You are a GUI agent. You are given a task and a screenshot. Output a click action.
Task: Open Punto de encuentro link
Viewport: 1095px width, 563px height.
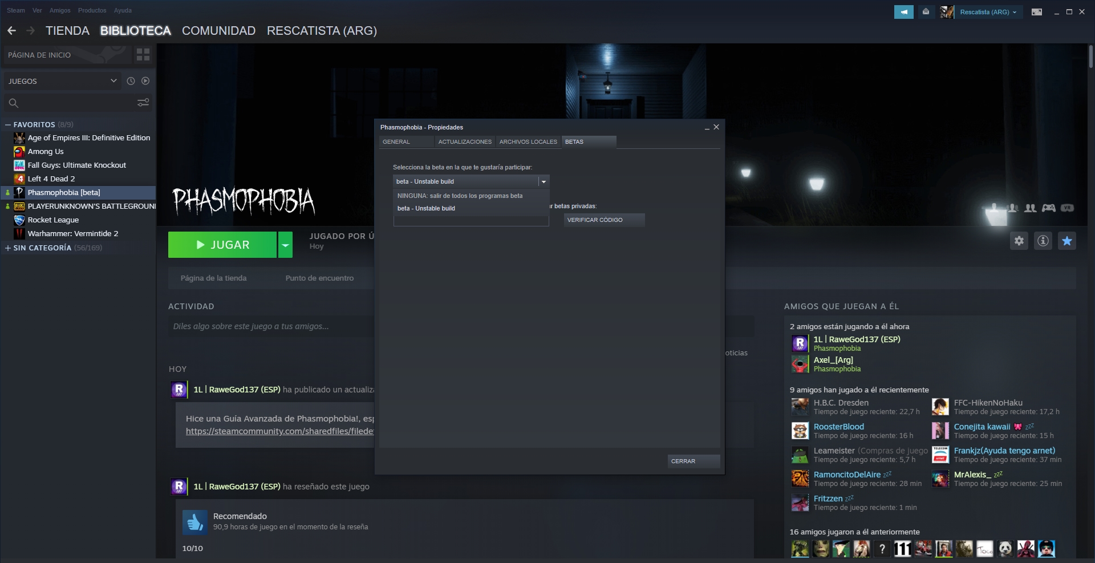coord(319,278)
